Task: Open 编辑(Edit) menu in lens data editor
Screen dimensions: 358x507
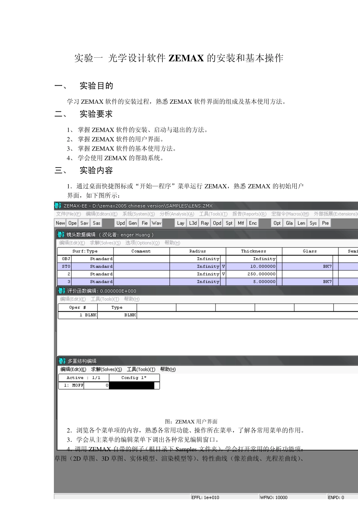Action: tap(72, 243)
